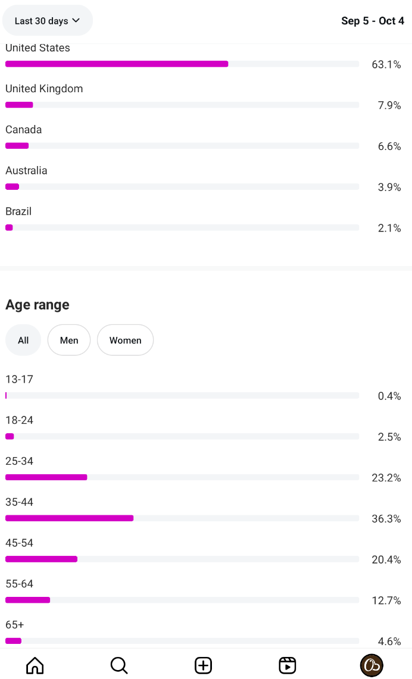Tap the Brazil country label
The height and width of the screenshot is (679, 412).
click(18, 211)
